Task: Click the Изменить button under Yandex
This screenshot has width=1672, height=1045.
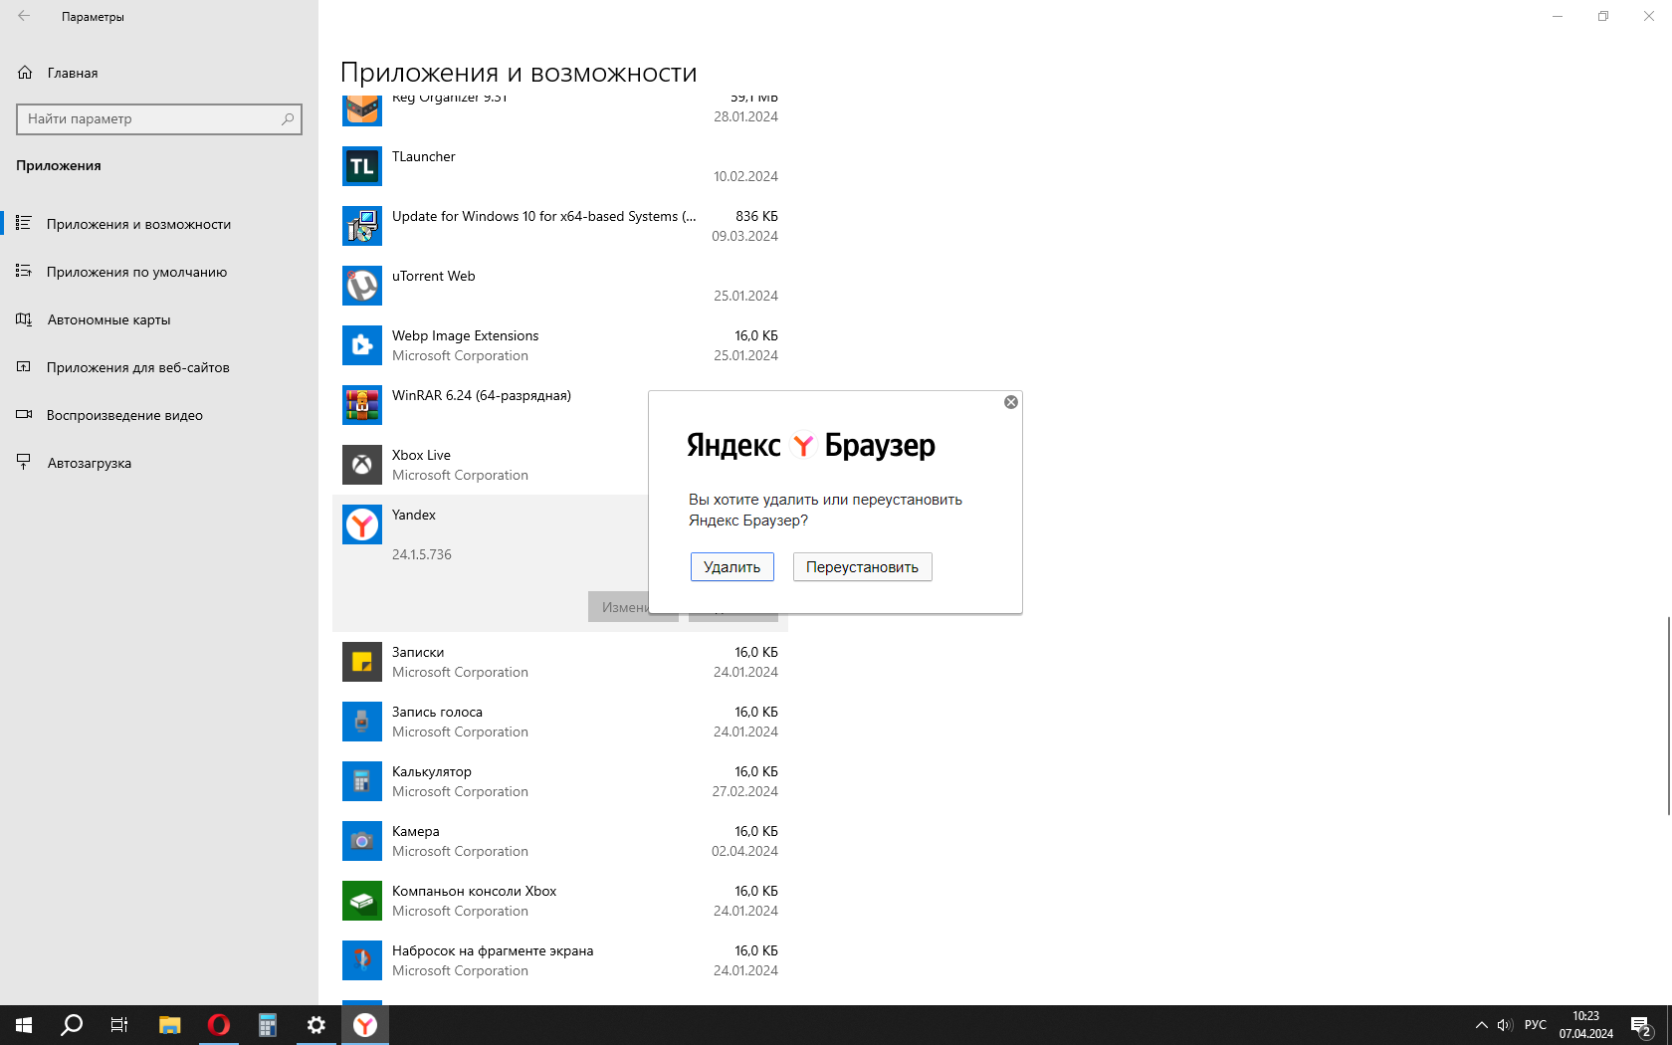Action: [619, 607]
